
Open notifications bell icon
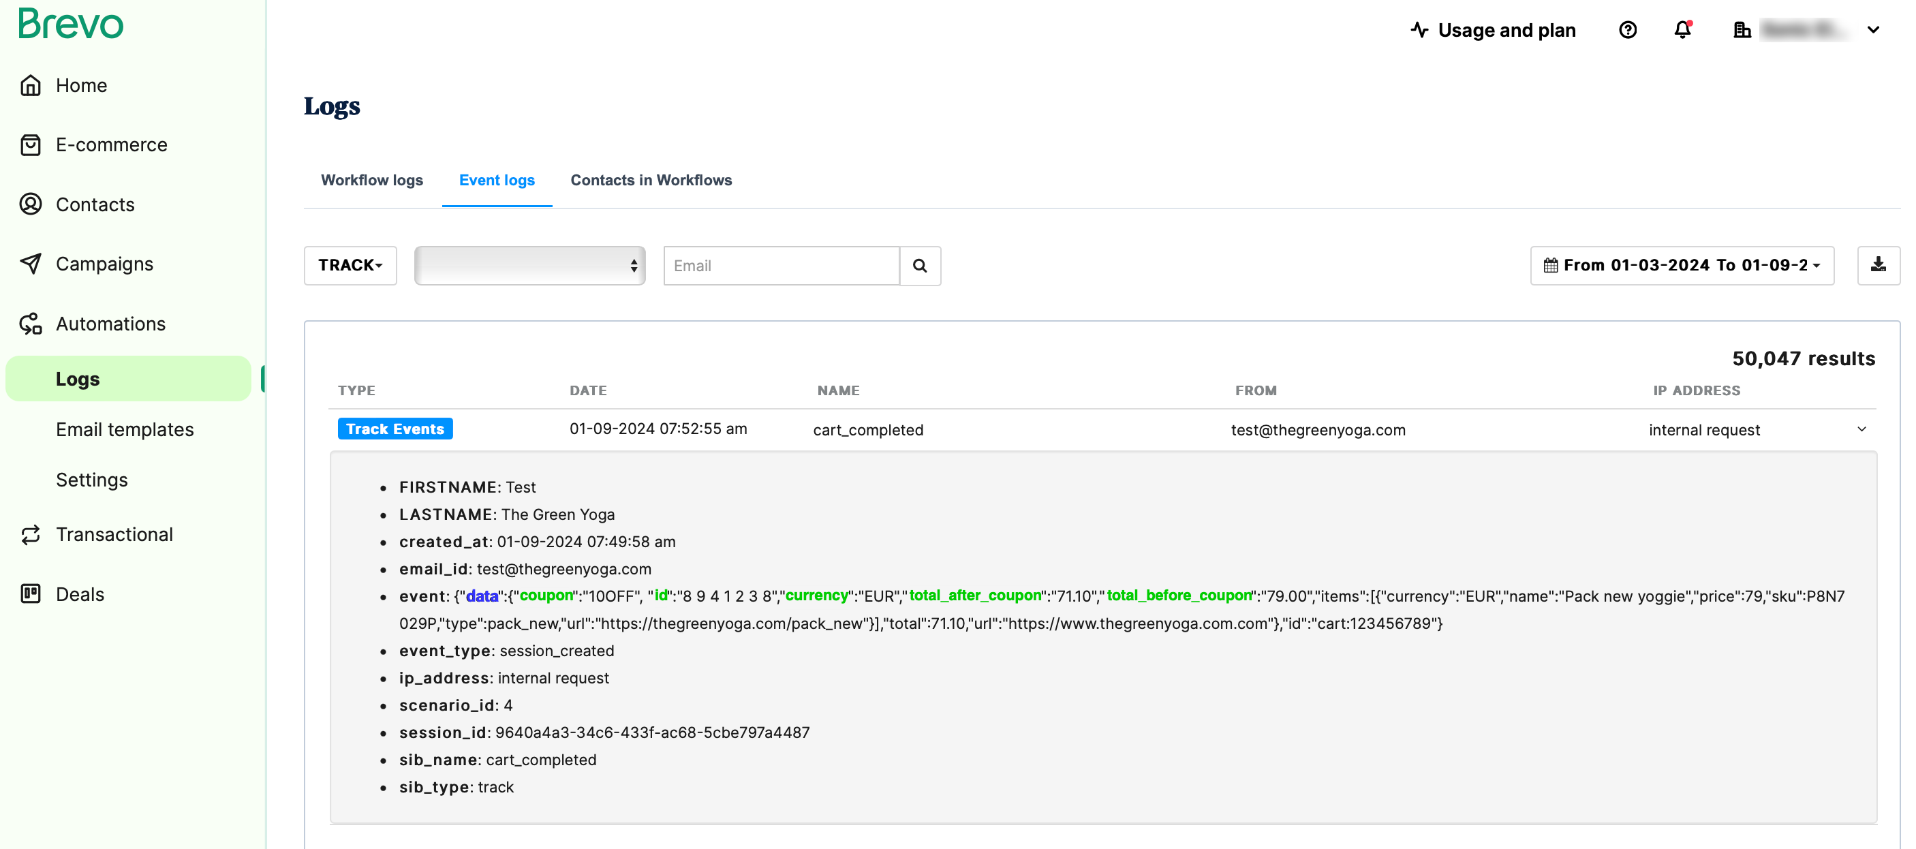(1682, 31)
